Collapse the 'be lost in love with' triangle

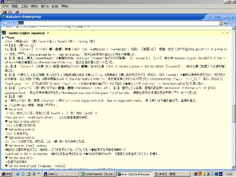tap(6, 121)
